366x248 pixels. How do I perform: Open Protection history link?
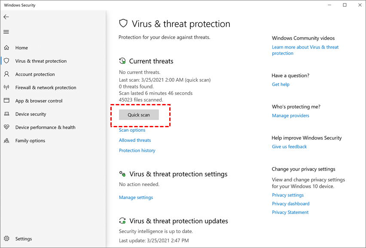pyautogui.click(x=137, y=150)
